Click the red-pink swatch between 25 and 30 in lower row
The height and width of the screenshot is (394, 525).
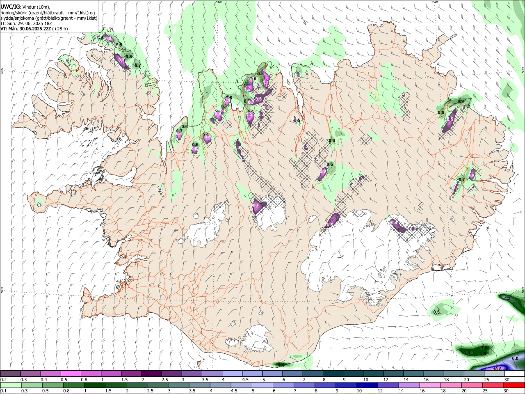494,385
